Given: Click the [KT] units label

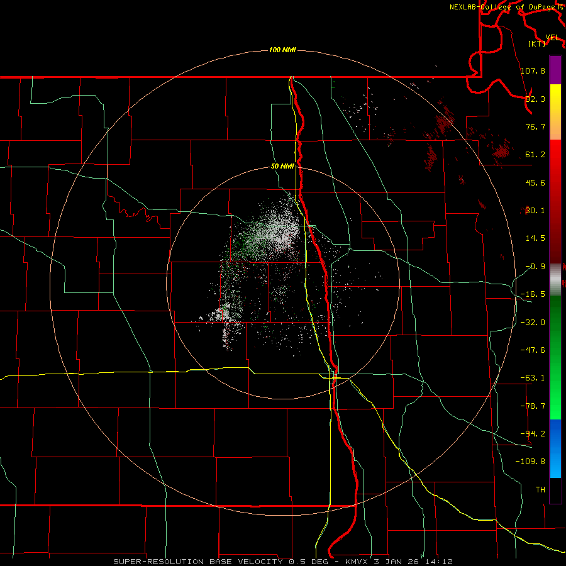Looking at the screenshot, I should pyautogui.click(x=537, y=43).
